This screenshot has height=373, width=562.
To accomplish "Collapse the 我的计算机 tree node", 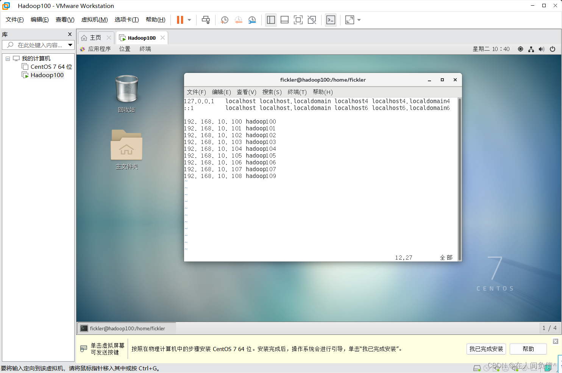I will 8,58.
